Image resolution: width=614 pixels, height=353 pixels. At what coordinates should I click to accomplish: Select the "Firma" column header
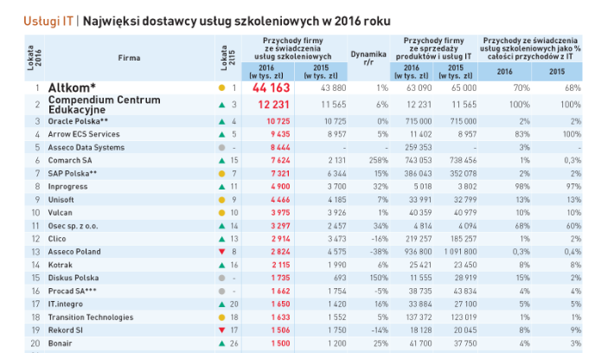tap(128, 56)
